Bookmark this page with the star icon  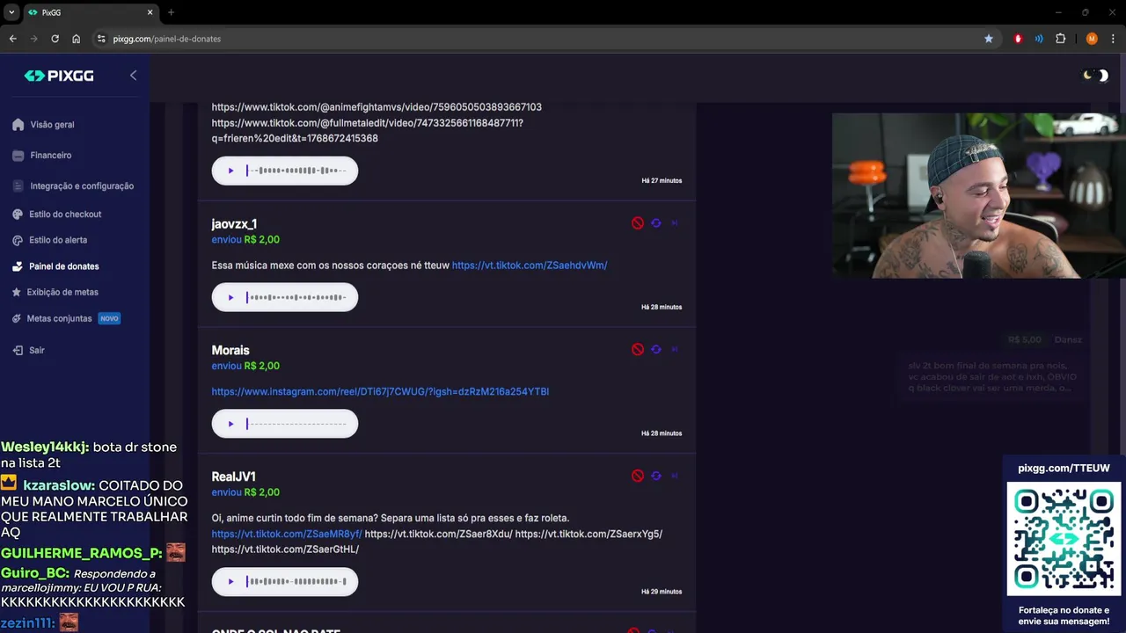[x=989, y=39]
